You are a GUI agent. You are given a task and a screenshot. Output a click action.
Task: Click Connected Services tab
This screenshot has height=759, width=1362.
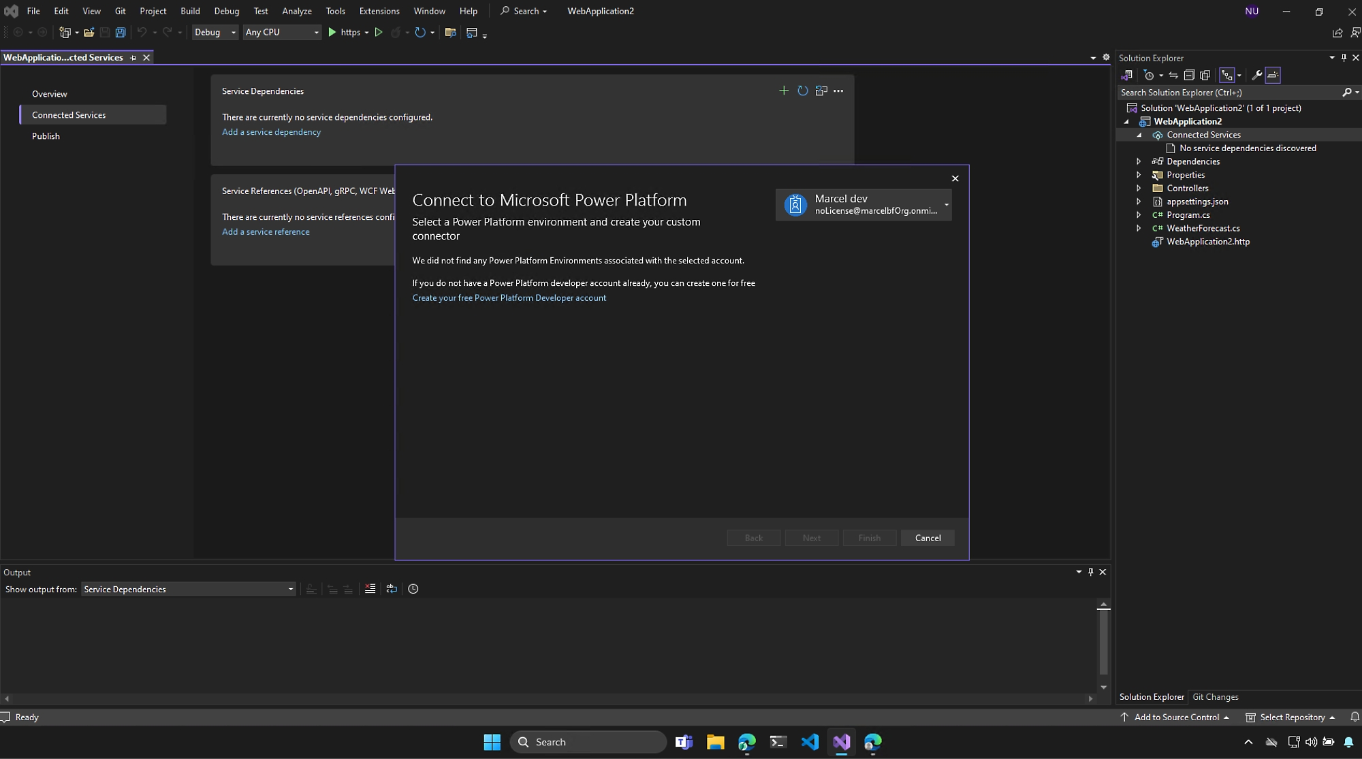[68, 114]
